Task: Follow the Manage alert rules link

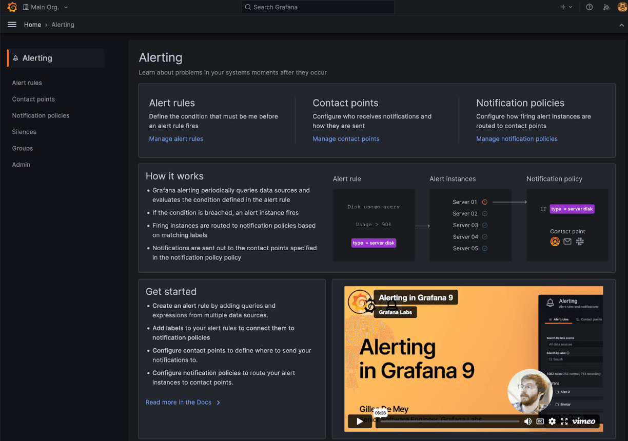Action: (x=176, y=138)
